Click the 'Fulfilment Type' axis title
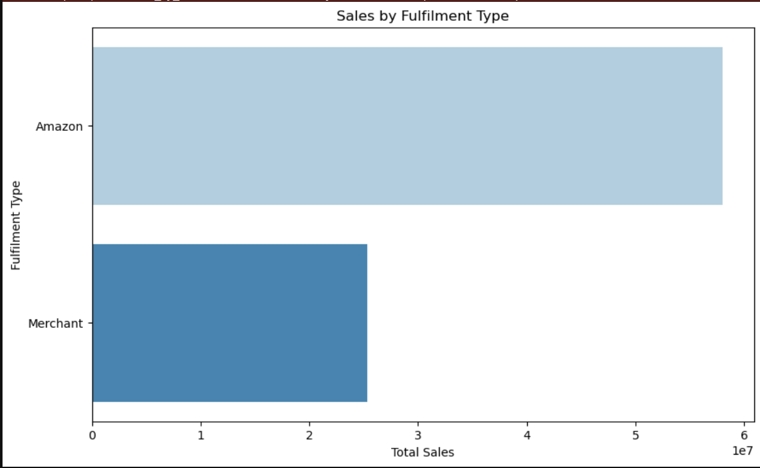Viewport: 760px width, 468px height. pyautogui.click(x=16, y=225)
